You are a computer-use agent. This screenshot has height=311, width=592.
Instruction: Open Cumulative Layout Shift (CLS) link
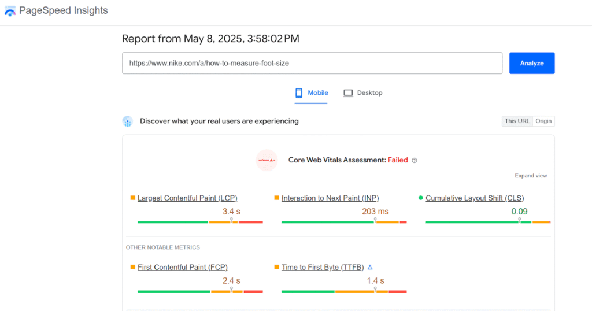pyautogui.click(x=475, y=198)
